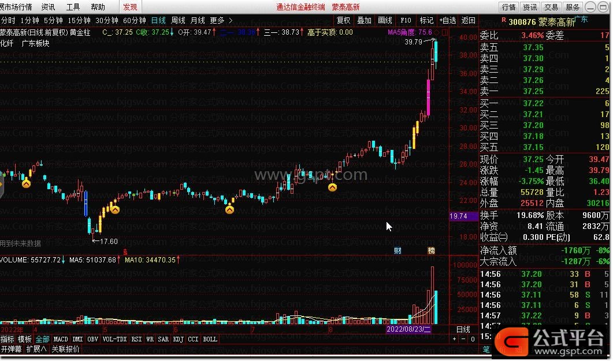The height and width of the screenshot is (361, 613).
Task: Zoom out chart with minus button
Action: point(463,339)
